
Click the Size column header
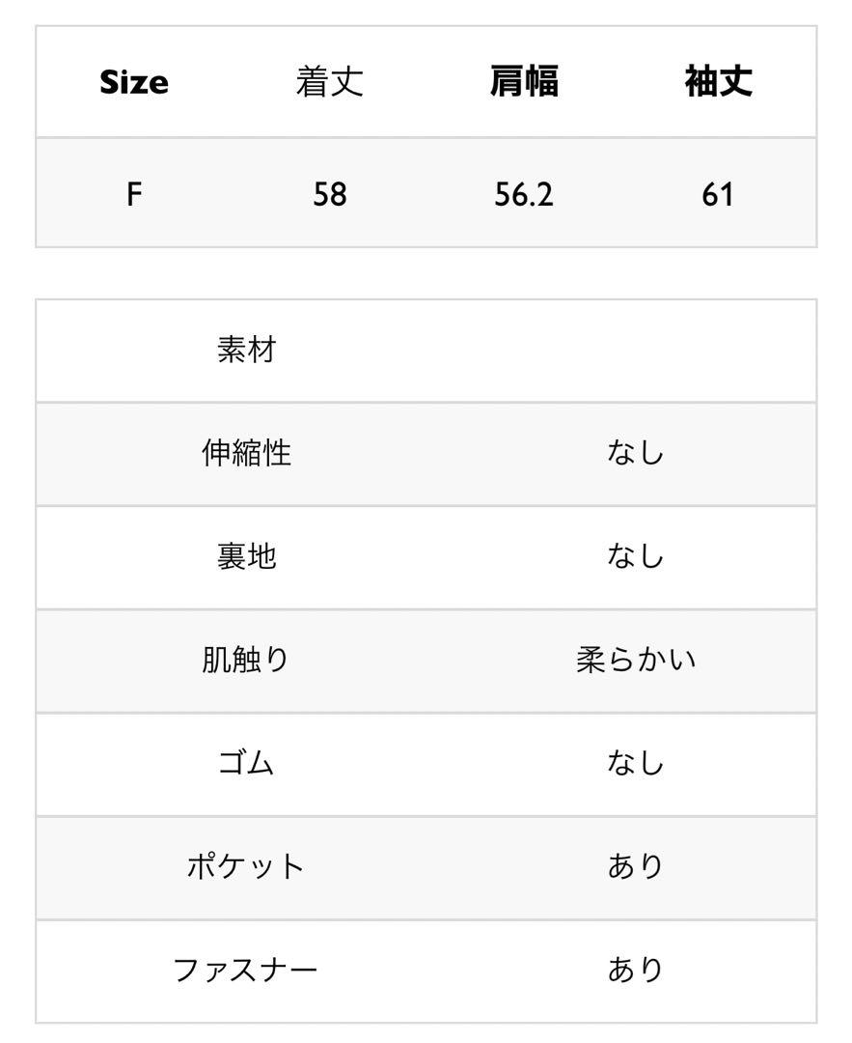coord(133,82)
